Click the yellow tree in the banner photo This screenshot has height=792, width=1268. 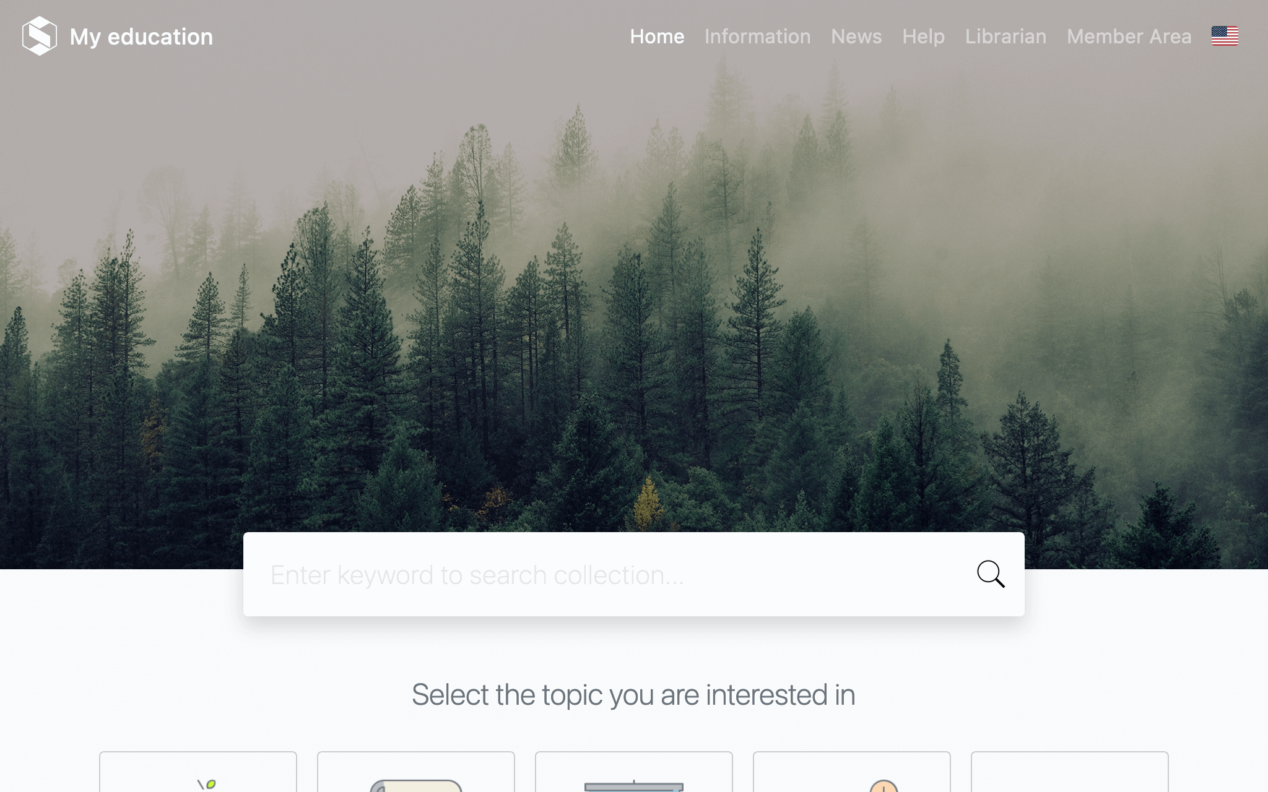[648, 502]
